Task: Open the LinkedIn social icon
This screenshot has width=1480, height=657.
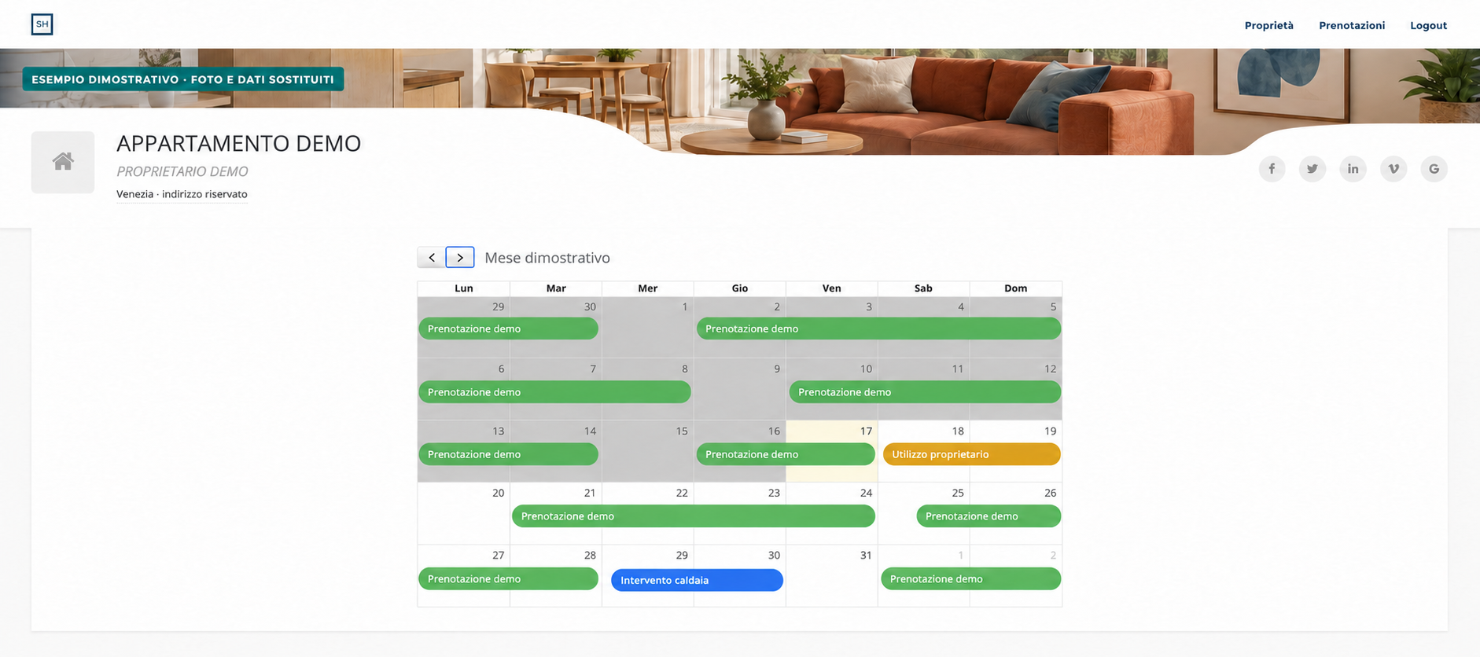Action: (1353, 169)
